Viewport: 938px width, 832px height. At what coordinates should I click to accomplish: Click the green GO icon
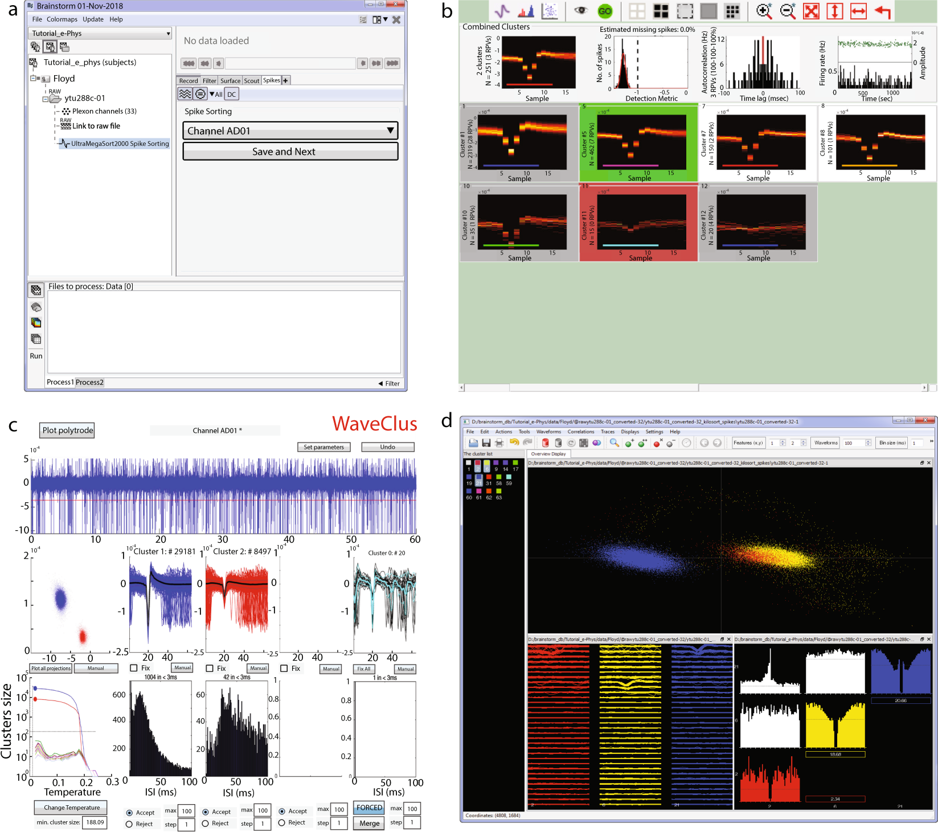(x=604, y=11)
